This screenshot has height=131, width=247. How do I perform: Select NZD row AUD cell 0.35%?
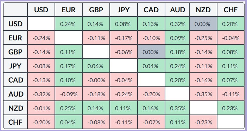pos(177,108)
